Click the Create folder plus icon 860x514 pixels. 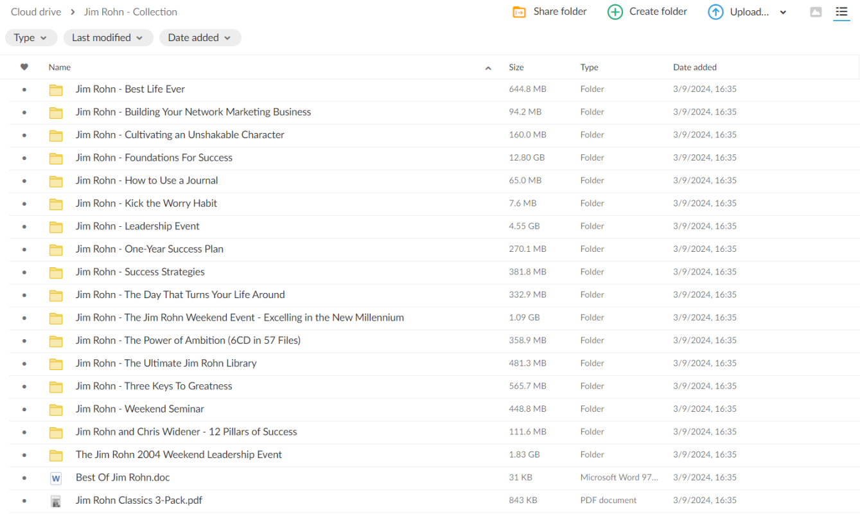(x=615, y=12)
